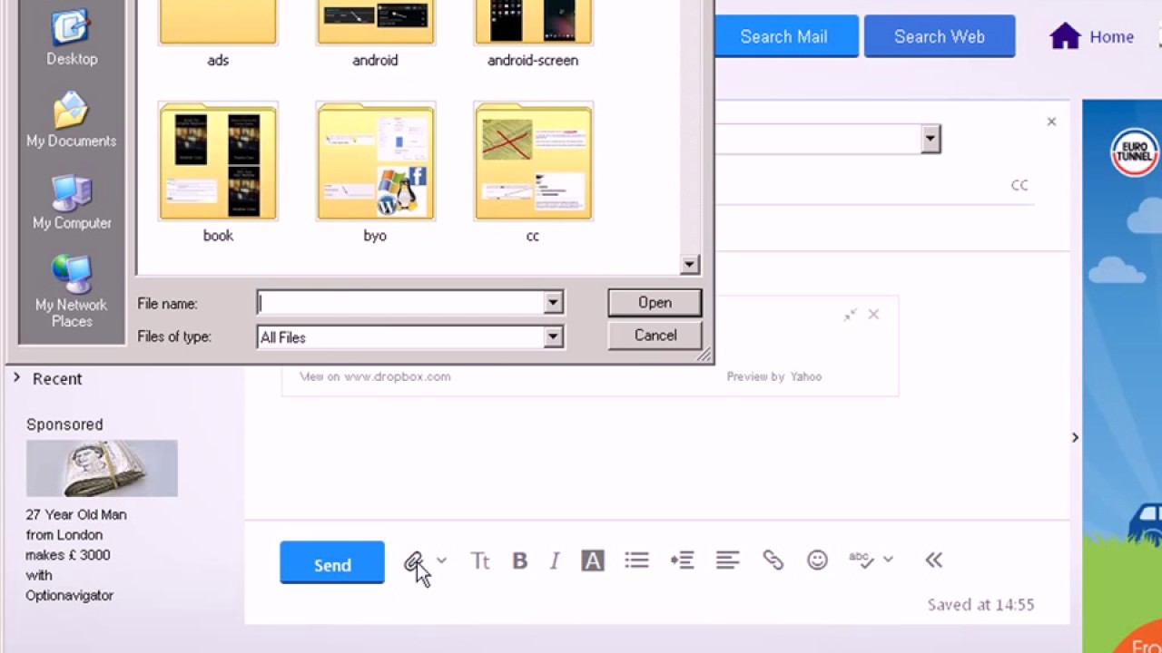Image resolution: width=1162 pixels, height=653 pixels.
Task: Create a bulleted list
Action: [x=636, y=560]
